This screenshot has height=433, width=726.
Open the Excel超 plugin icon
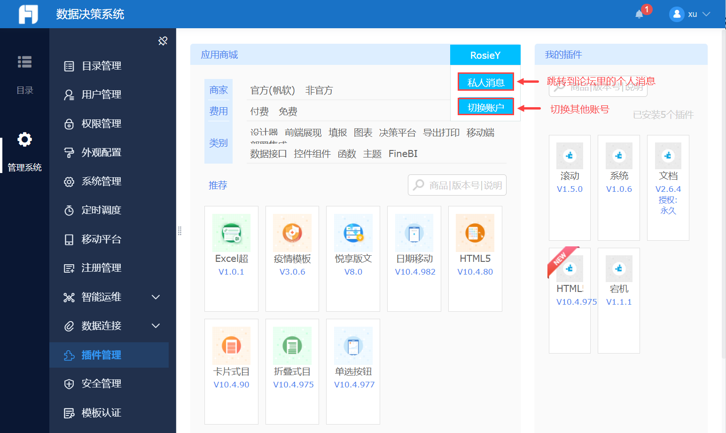pyautogui.click(x=231, y=233)
